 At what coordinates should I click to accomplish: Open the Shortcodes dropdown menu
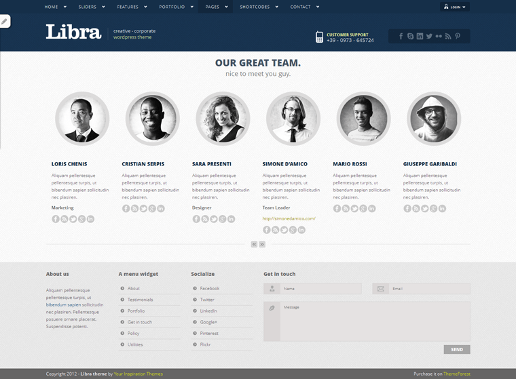[258, 7]
